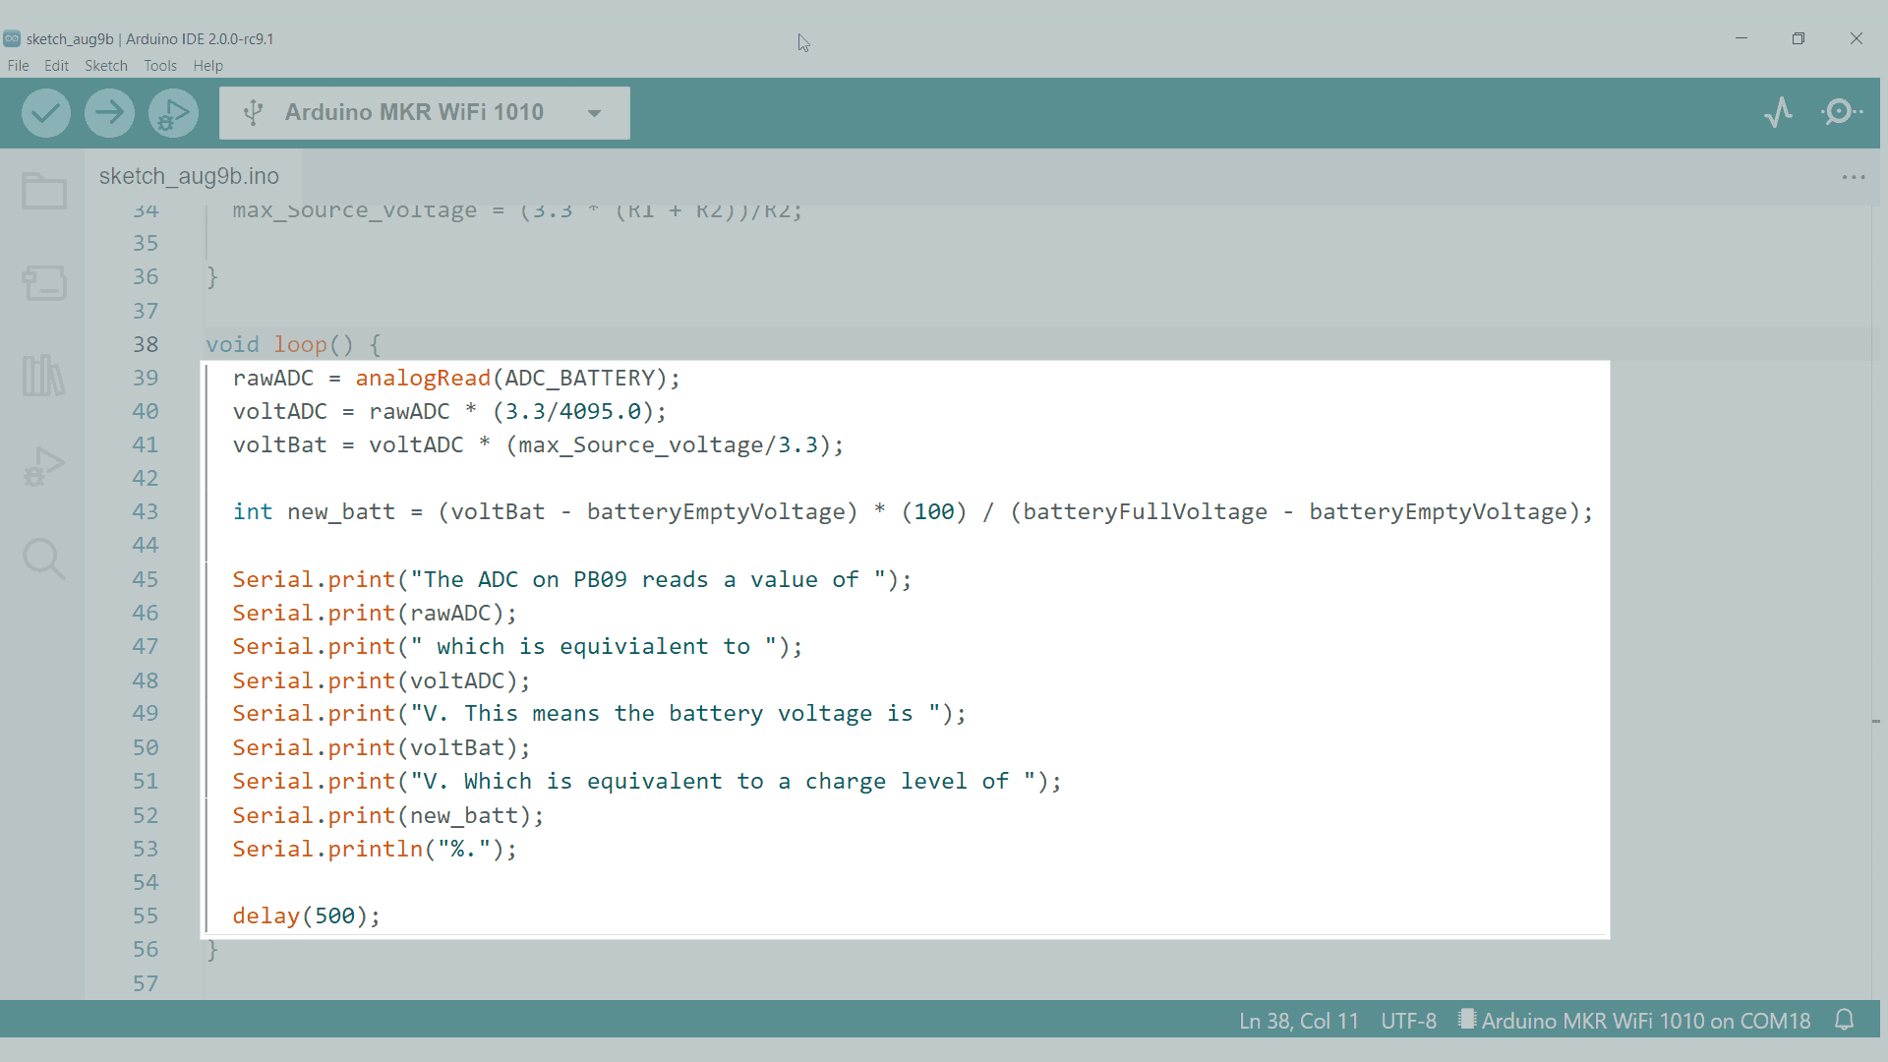1888x1062 pixels.
Task: Toggle the notifications bell in status bar
Action: tap(1845, 1021)
